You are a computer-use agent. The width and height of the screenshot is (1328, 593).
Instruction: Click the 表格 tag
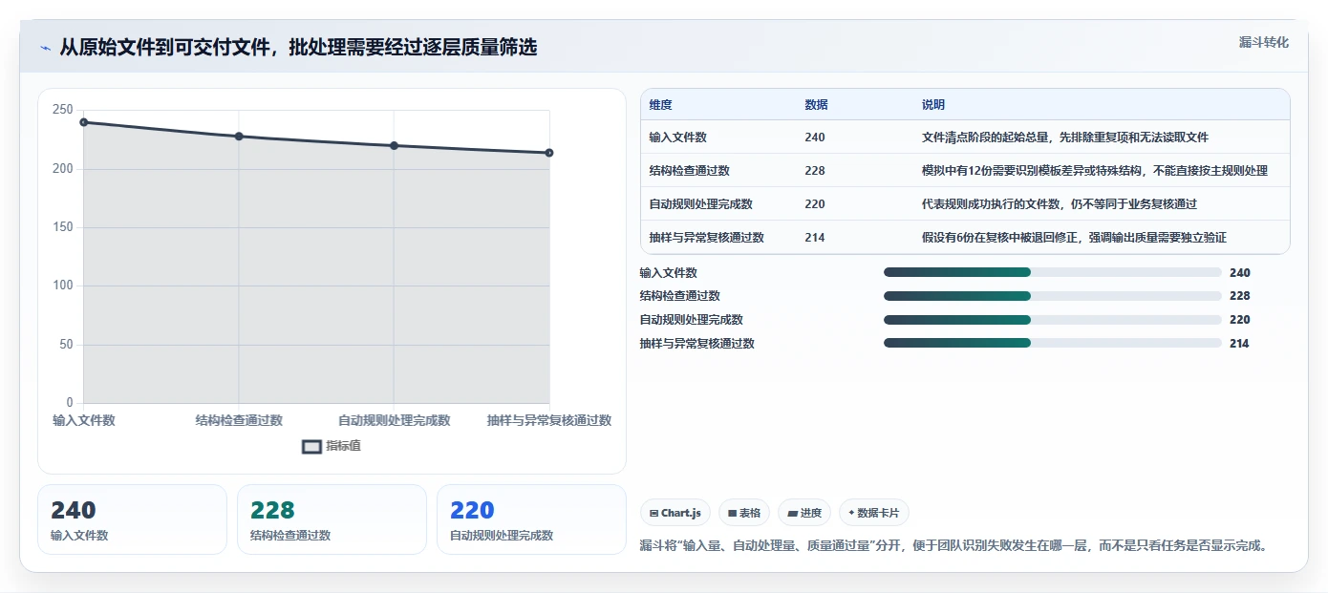(743, 513)
